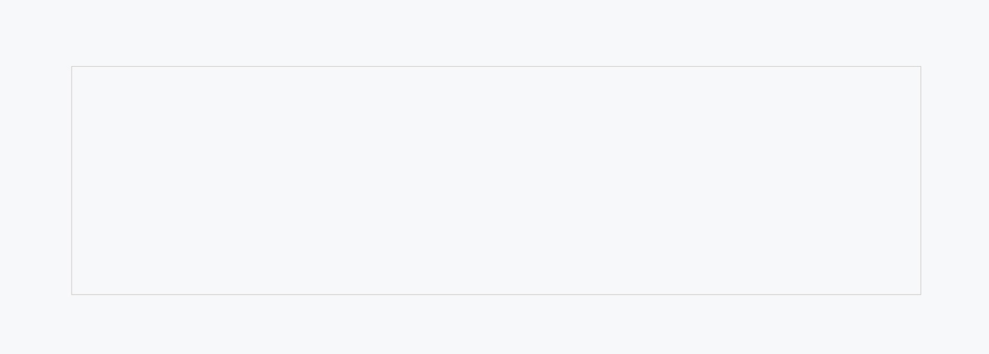
Task: Click the middle of the box's right border
Action: pos(921,180)
